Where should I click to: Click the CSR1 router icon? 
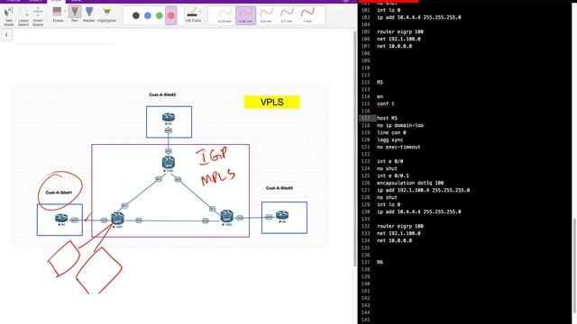coord(117,218)
